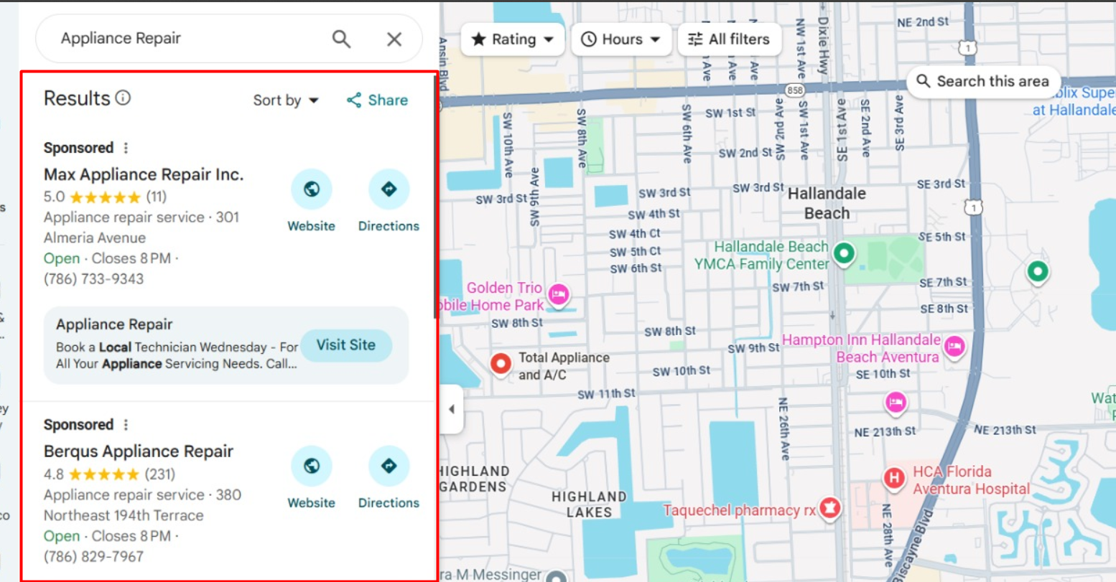The height and width of the screenshot is (582, 1116).
Task: Click the HIGHLAND GARDENS map label
Action: 474,479
